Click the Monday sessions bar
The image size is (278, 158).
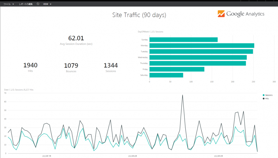pos(201,45)
